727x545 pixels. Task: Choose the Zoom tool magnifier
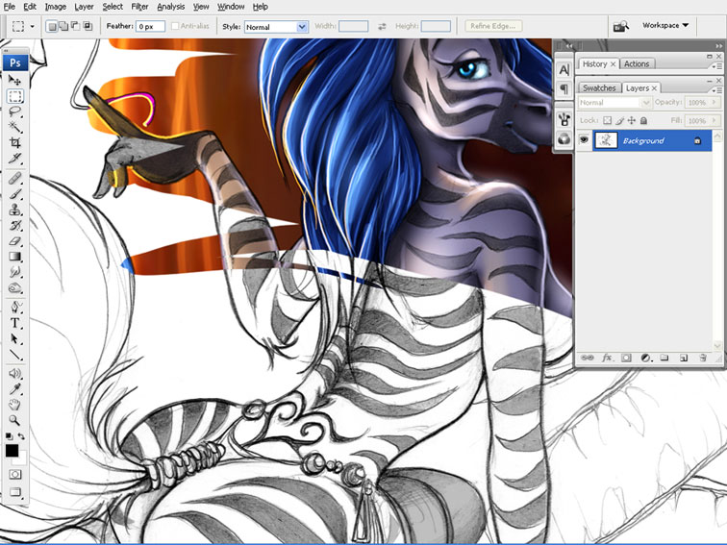[15, 420]
